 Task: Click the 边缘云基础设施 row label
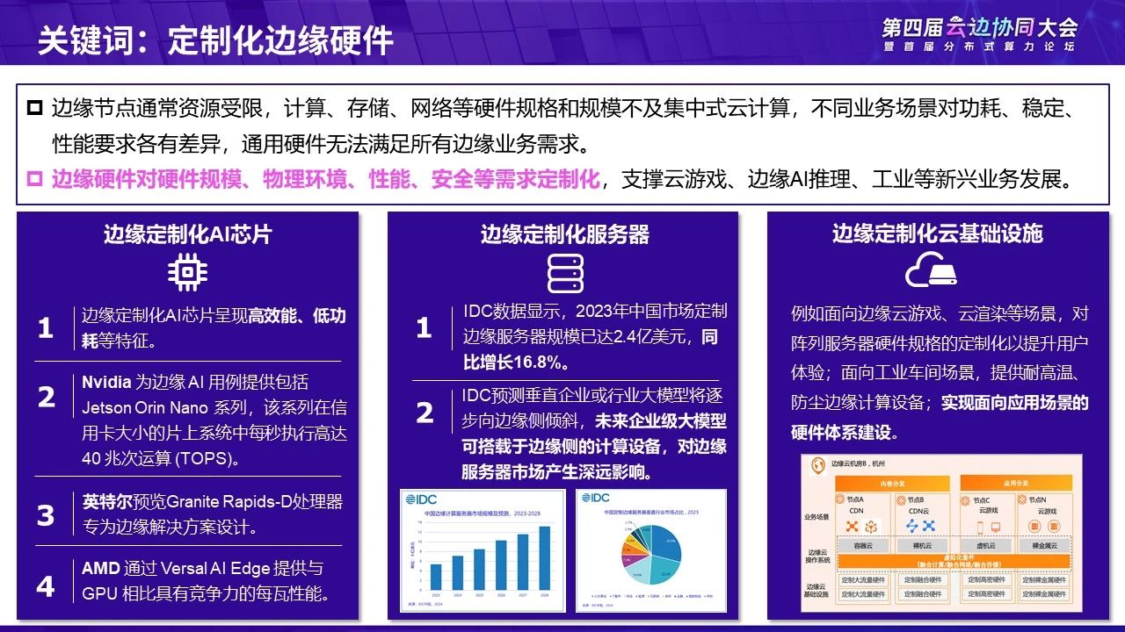817,591
